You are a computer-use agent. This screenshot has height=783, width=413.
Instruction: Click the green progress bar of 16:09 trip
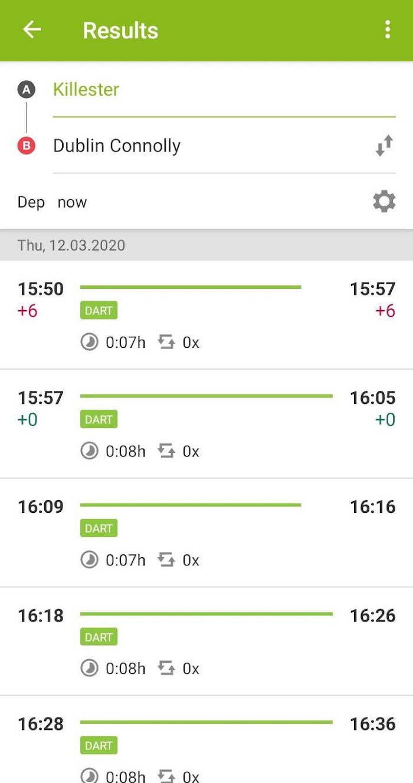pyautogui.click(x=191, y=505)
